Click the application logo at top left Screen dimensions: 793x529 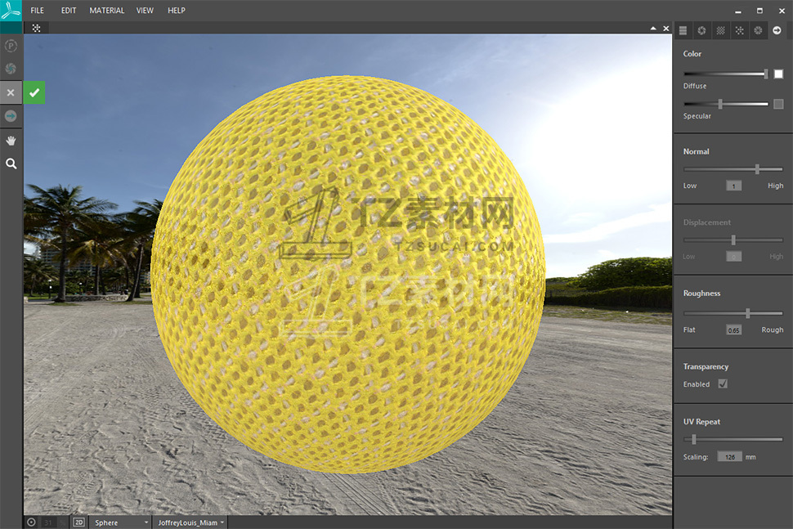click(11, 11)
